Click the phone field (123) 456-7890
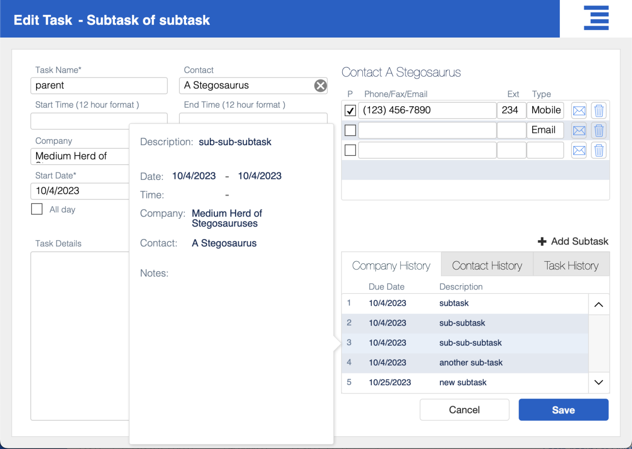Viewport: 632px width, 449px height. point(427,110)
